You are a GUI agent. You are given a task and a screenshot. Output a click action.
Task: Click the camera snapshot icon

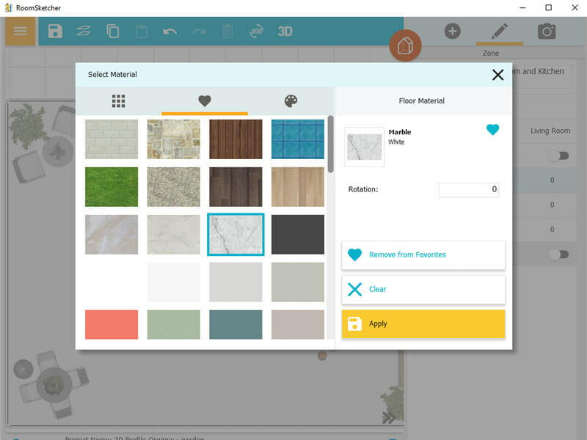tap(546, 31)
